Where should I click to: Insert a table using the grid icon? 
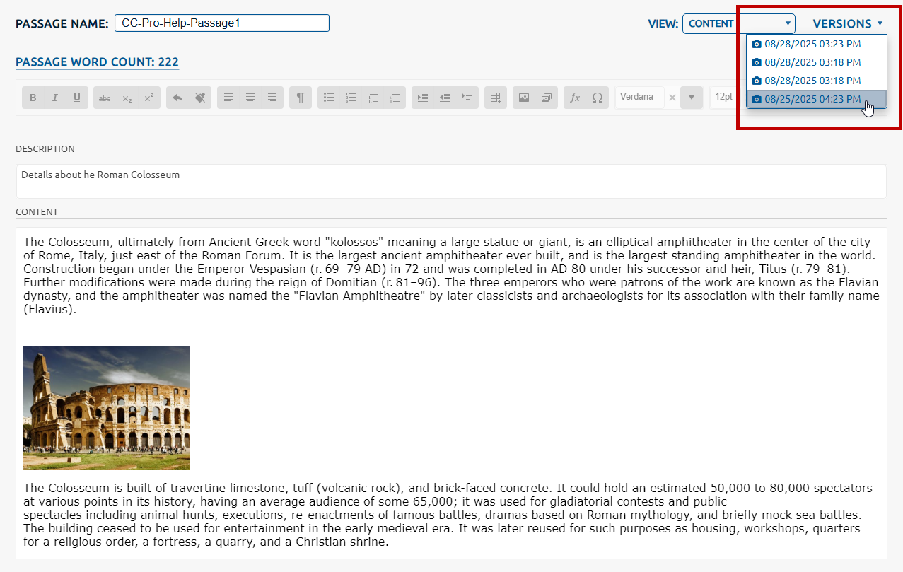coord(496,98)
